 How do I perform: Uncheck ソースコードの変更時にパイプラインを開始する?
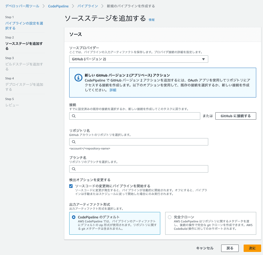point(71,186)
